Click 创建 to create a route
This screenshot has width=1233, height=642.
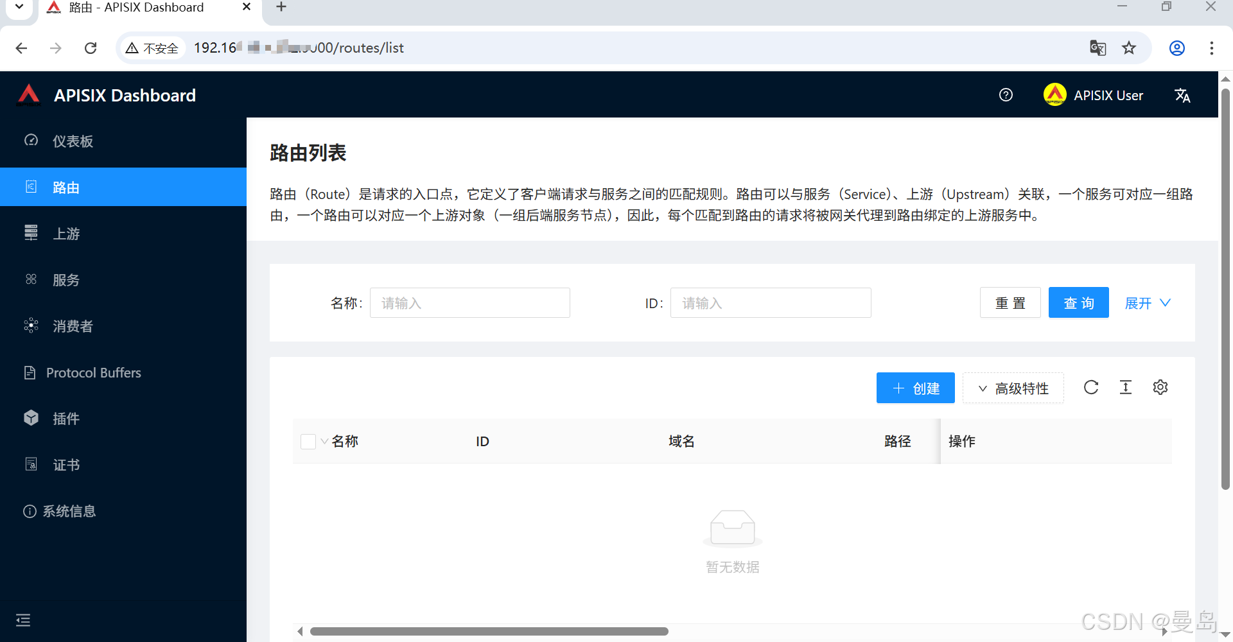coord(916,388)
